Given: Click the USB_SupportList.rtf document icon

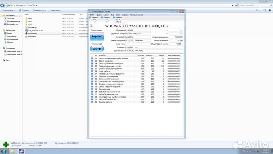Looking at the screenshot, I should [27, 30].
